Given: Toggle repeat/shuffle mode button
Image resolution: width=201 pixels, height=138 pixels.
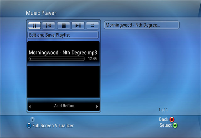Looking at the screenshot, I should click(x=93, y=25).
